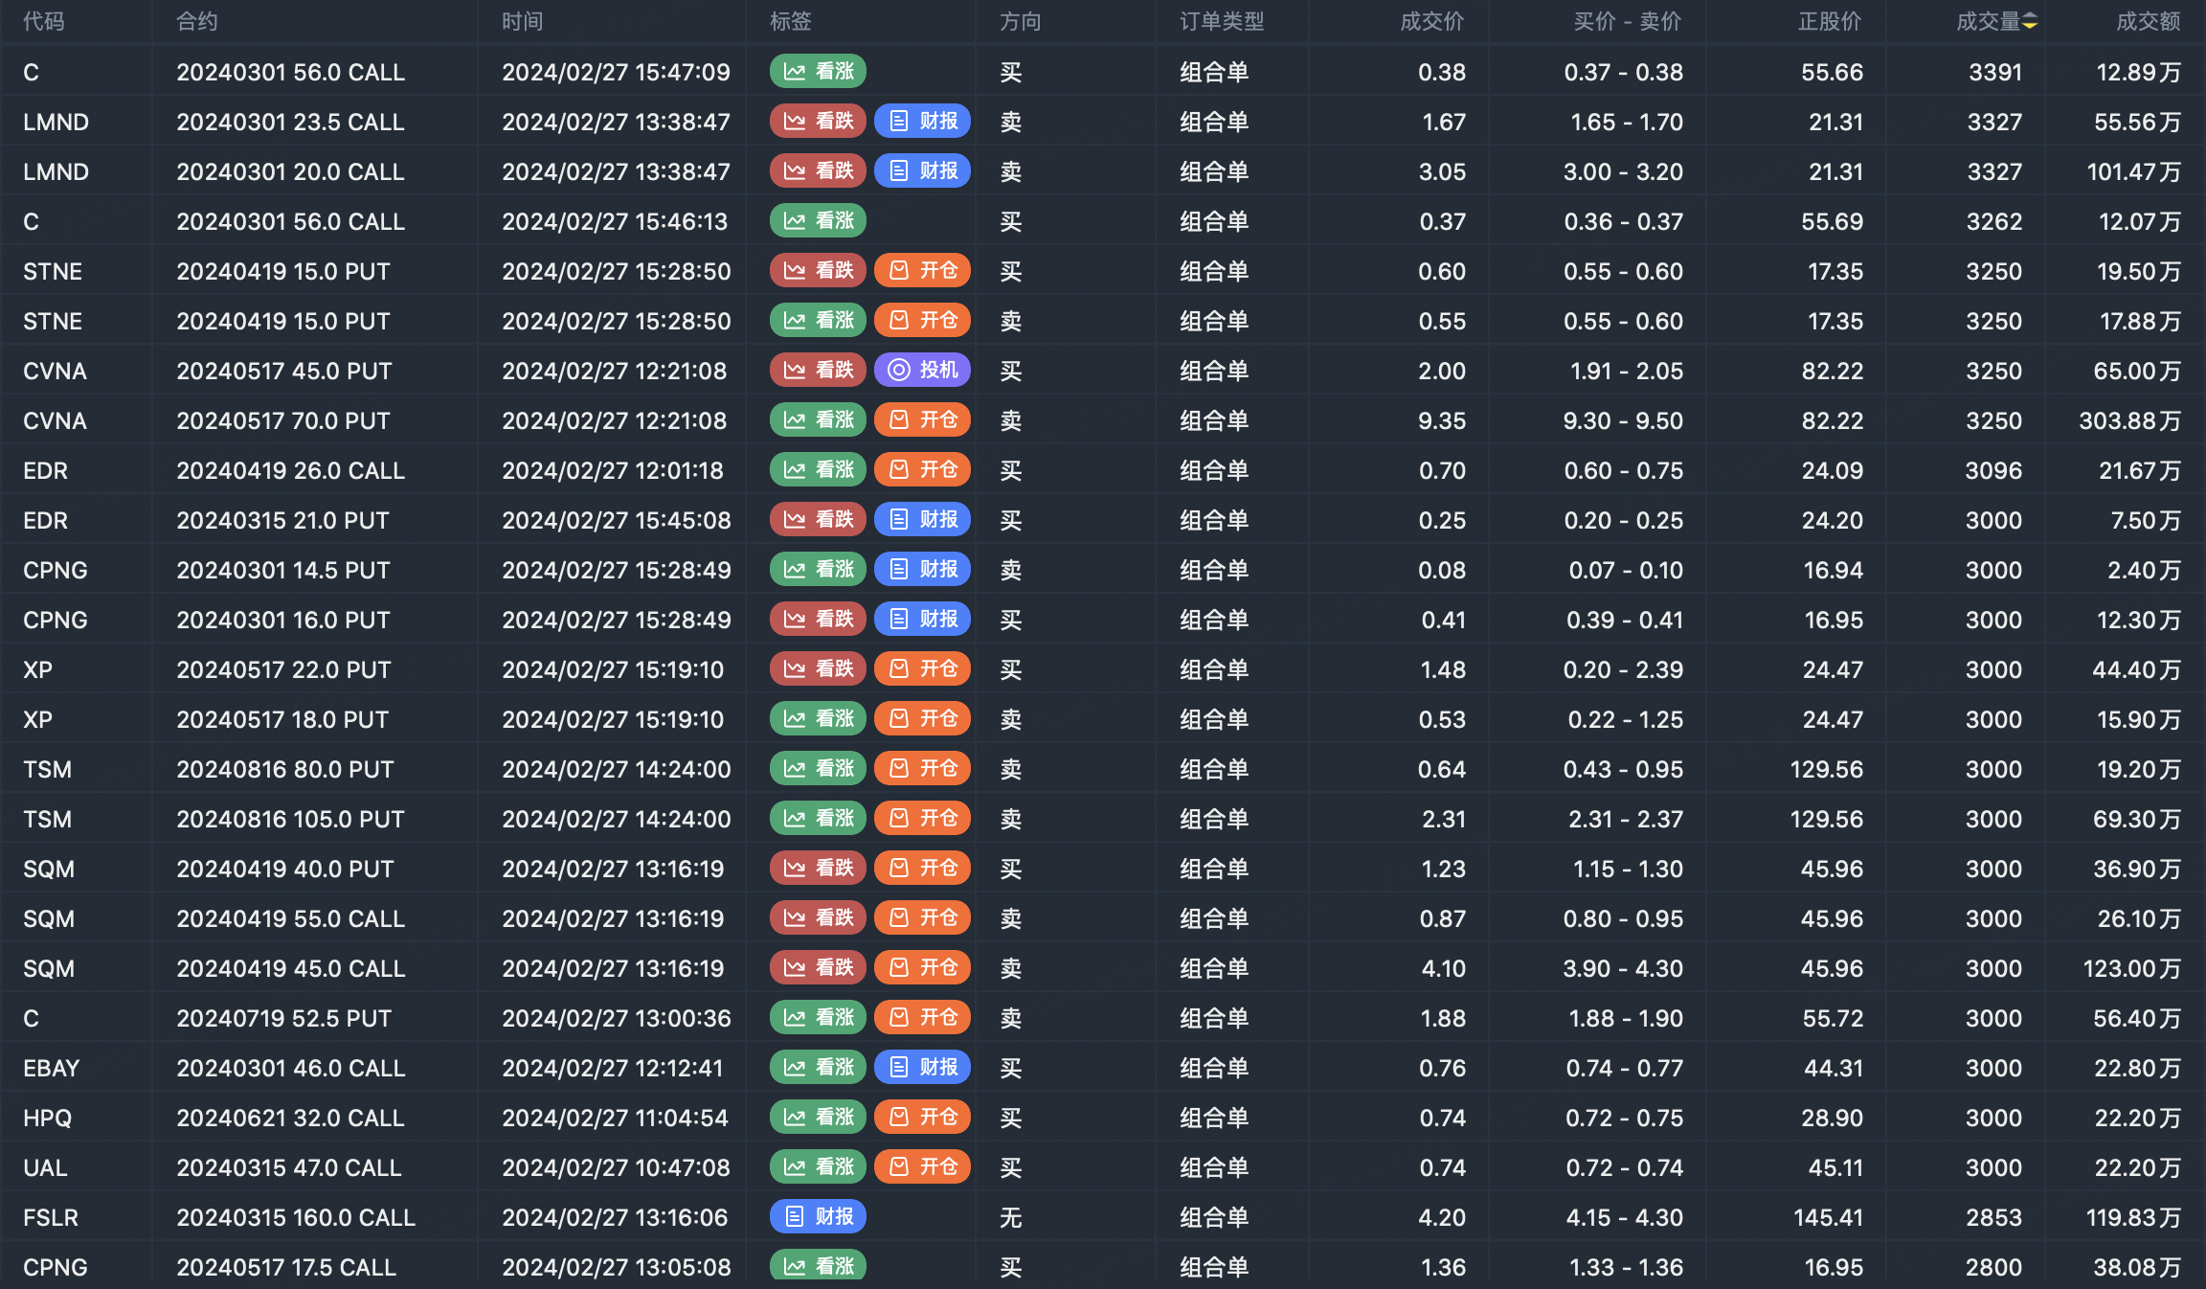This screenshot has height=1289, width=2206.
Task: Sort by the 成交额 column header
Action: pos(2148,21)
